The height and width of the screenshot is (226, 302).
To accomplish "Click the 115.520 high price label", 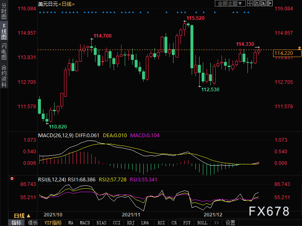I will (195, 18).
